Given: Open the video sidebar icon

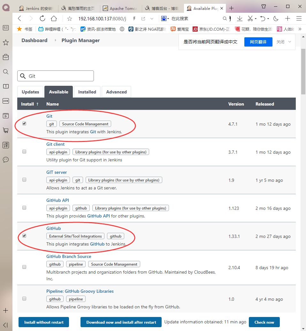Looking at the screenshot, I should click(x=6, y=116).
